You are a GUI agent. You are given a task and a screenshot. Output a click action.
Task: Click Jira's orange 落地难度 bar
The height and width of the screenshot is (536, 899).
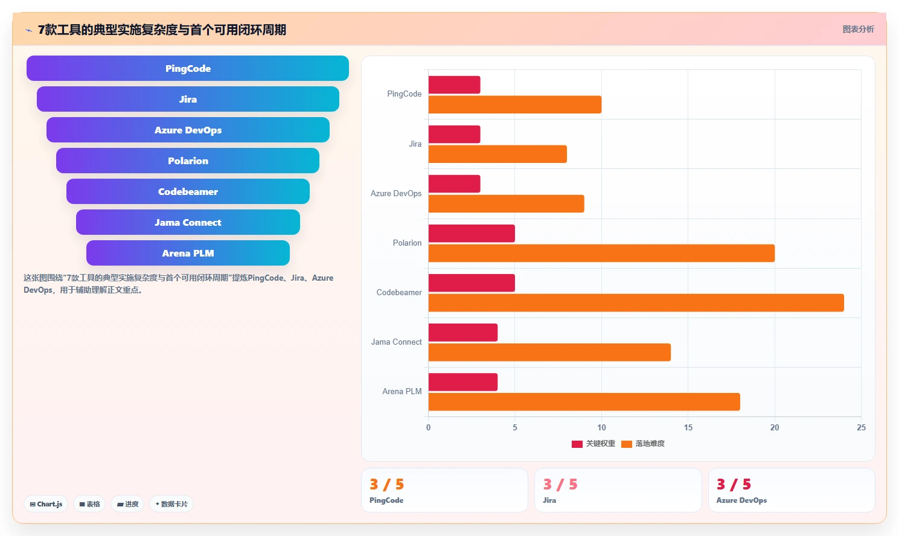coord(497,154)
